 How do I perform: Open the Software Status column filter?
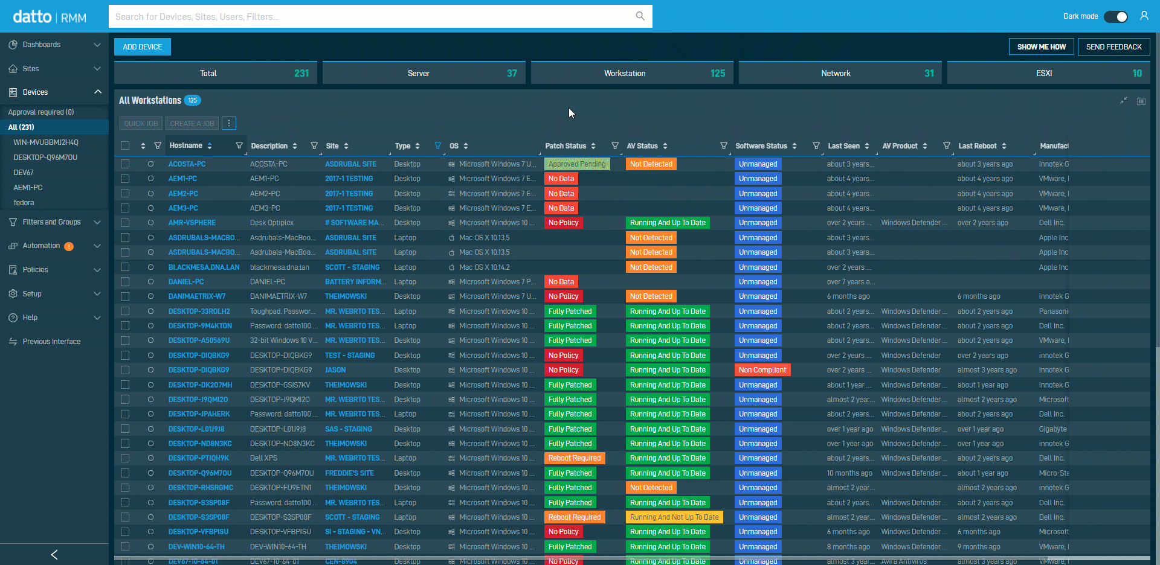816,146
